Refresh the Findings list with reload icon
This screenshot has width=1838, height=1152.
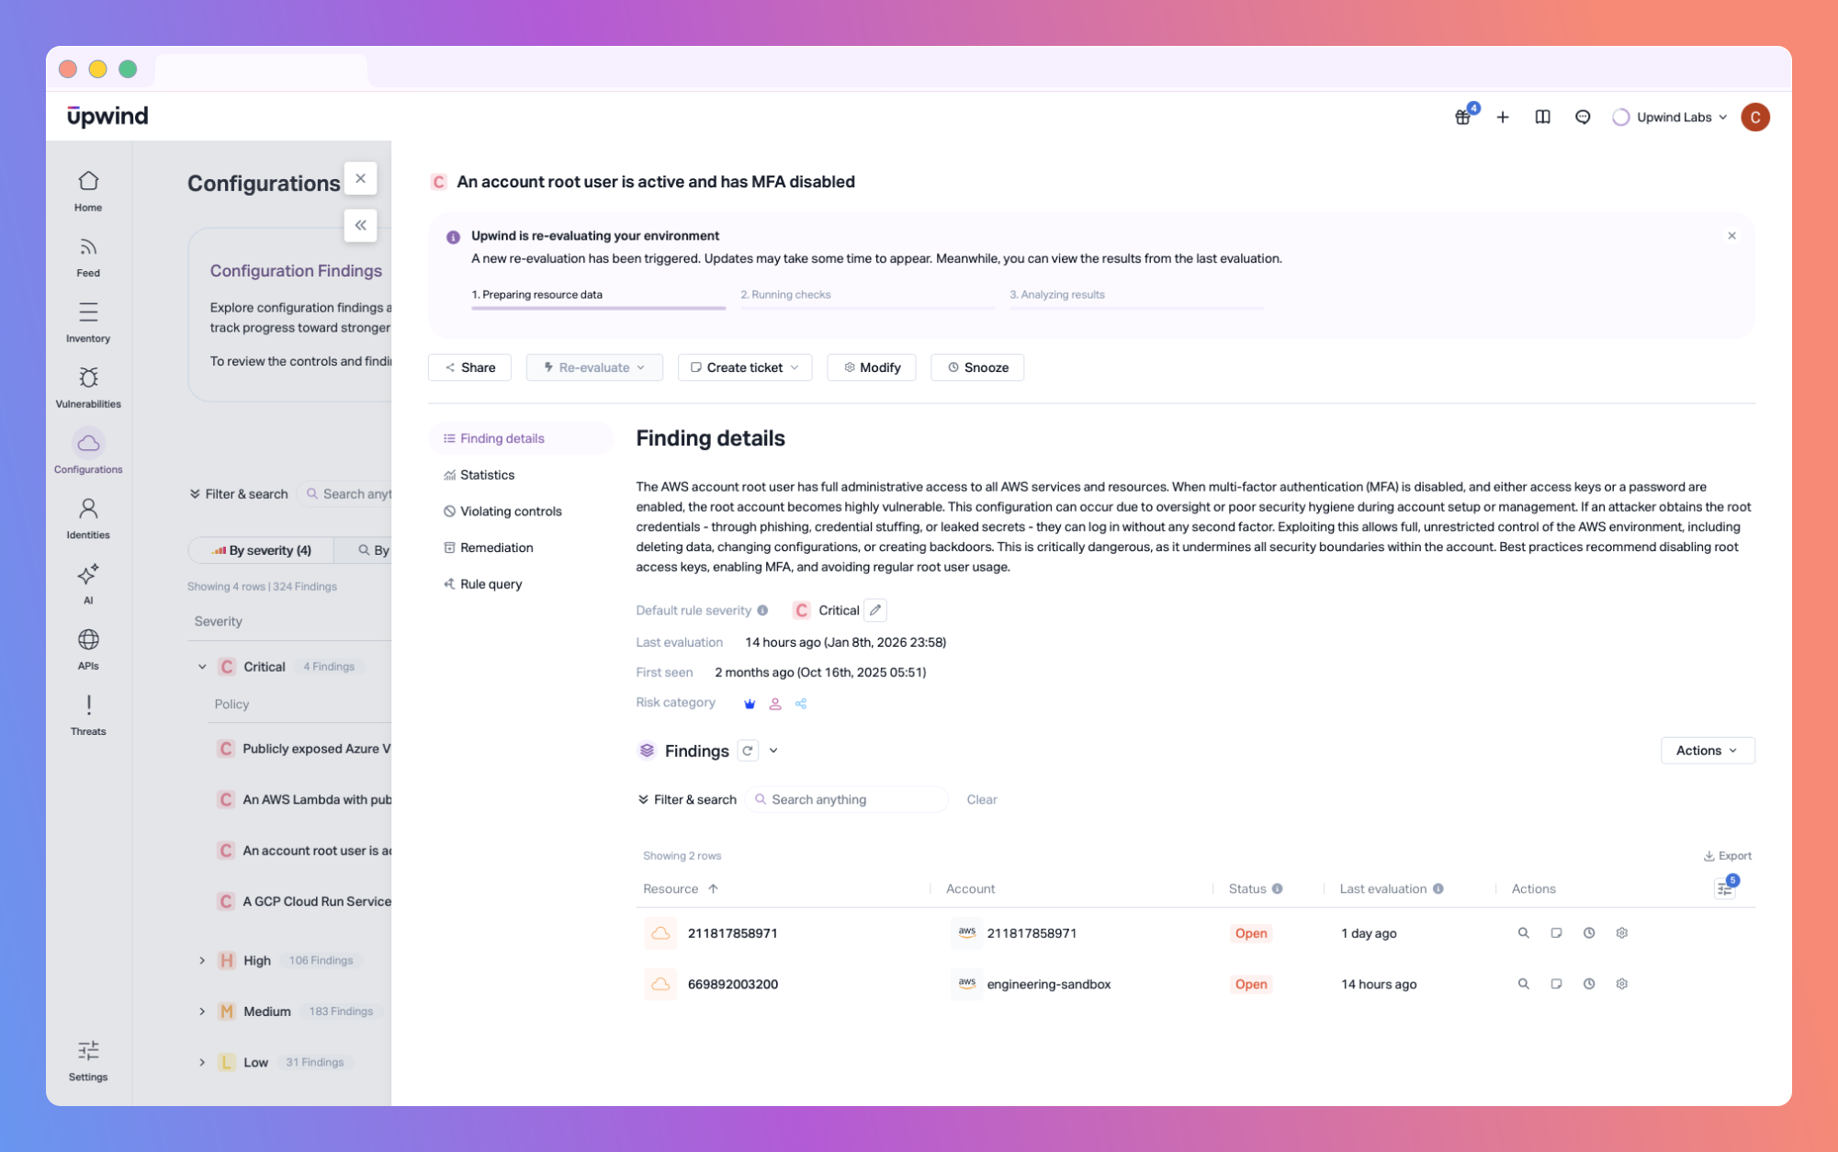pos(748,751)
